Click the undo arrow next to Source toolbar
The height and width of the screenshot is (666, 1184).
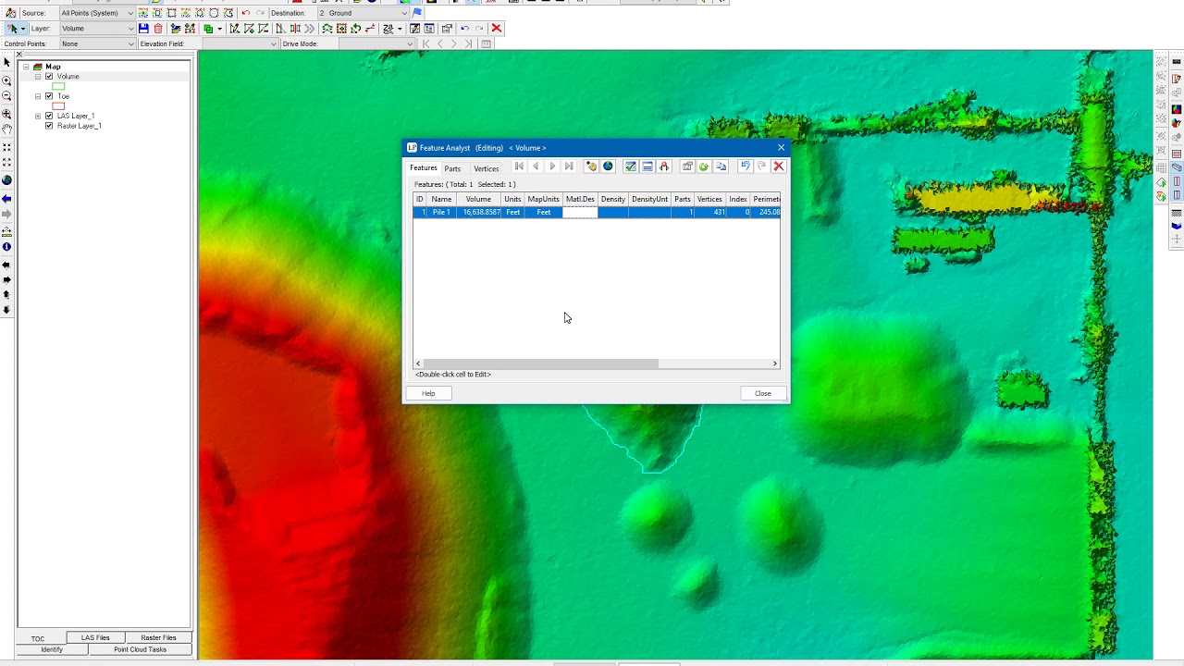click(x=245, y=13)
